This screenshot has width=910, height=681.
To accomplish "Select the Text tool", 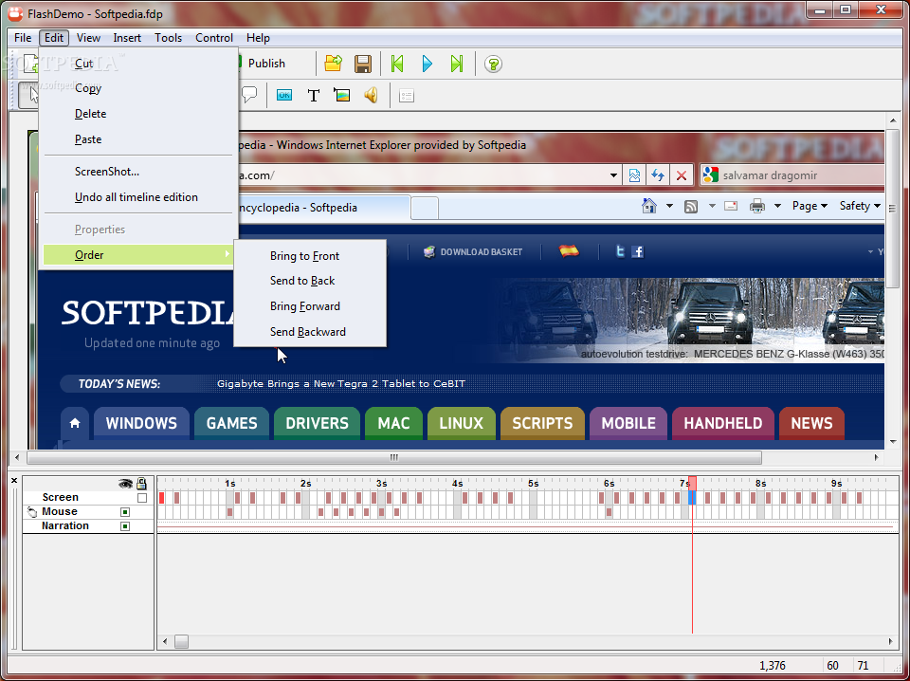I will 314,95.
